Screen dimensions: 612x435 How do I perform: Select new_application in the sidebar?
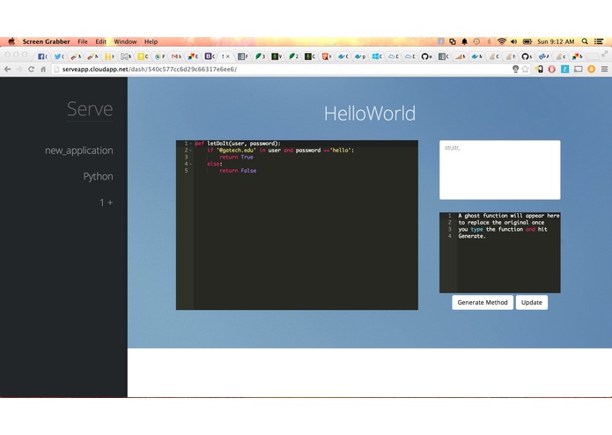click(79, 151)
